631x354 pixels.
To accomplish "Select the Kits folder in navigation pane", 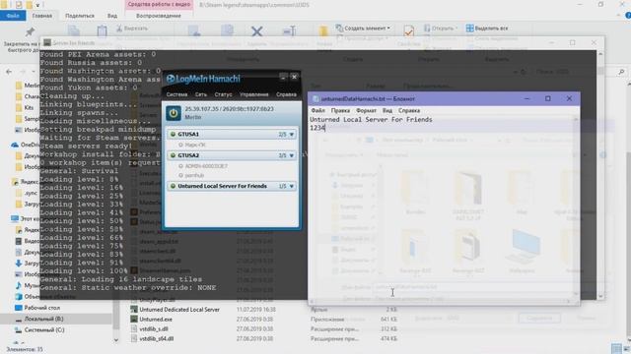I will (x=24, y=107).
